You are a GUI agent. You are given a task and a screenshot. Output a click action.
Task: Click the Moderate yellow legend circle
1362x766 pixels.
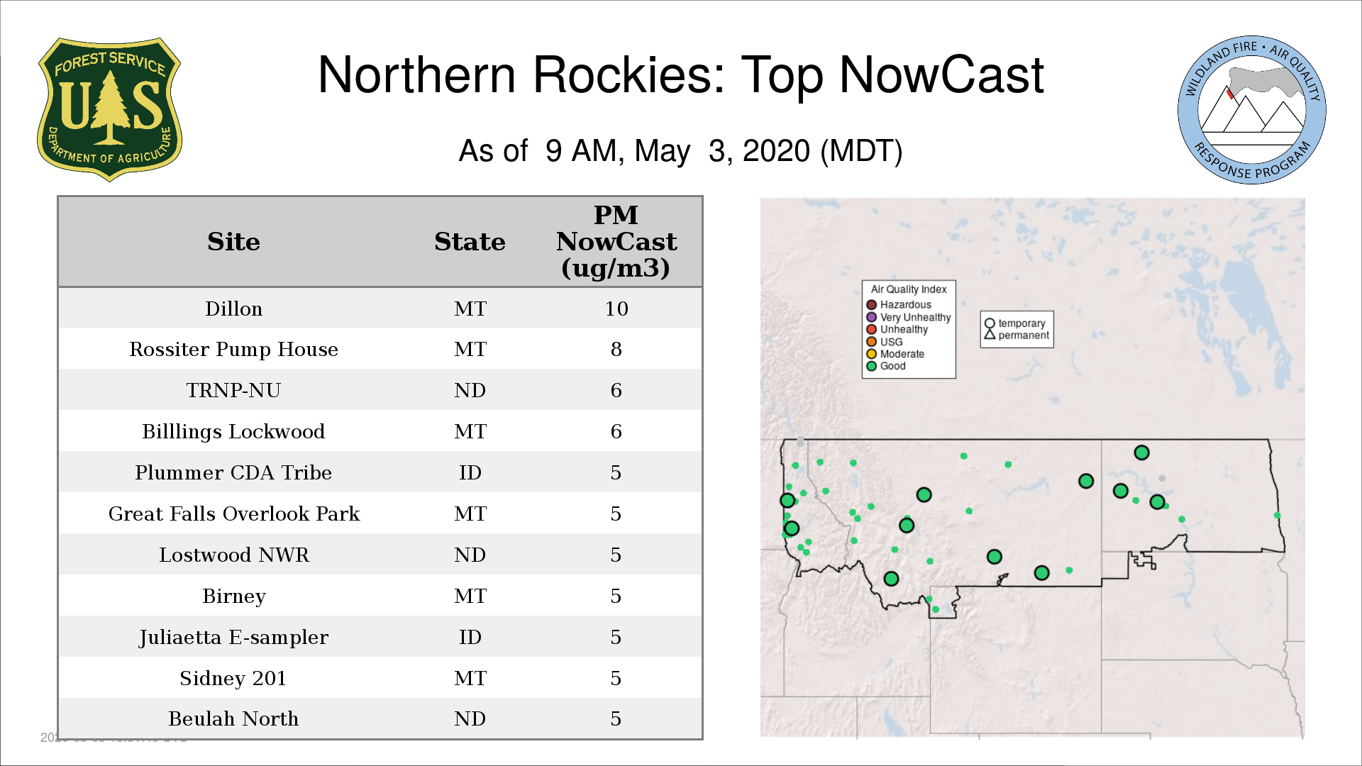point(871,354)
